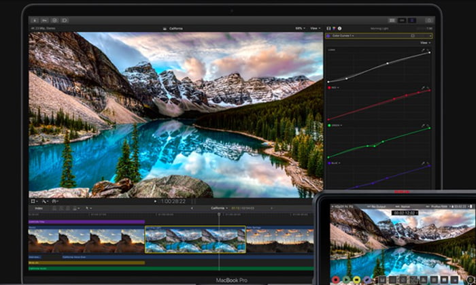The image size is (476, 285).
Task: Open the California project name in timeline header
Action: click(x=218, y=208)
